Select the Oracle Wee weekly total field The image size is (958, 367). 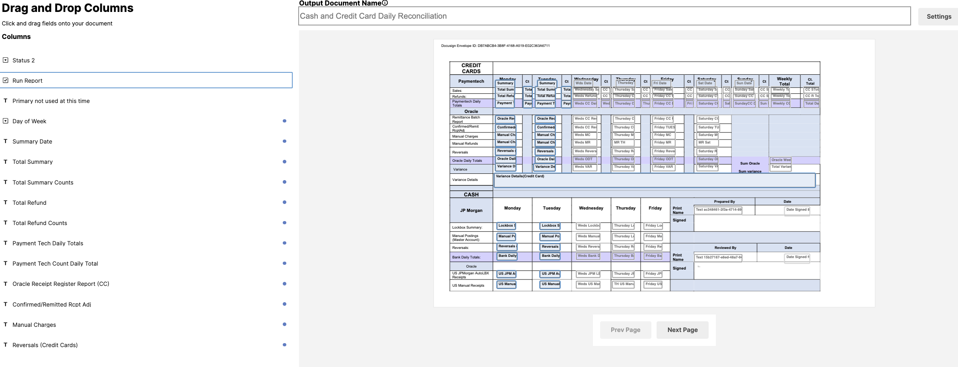(x=781, y=160)
